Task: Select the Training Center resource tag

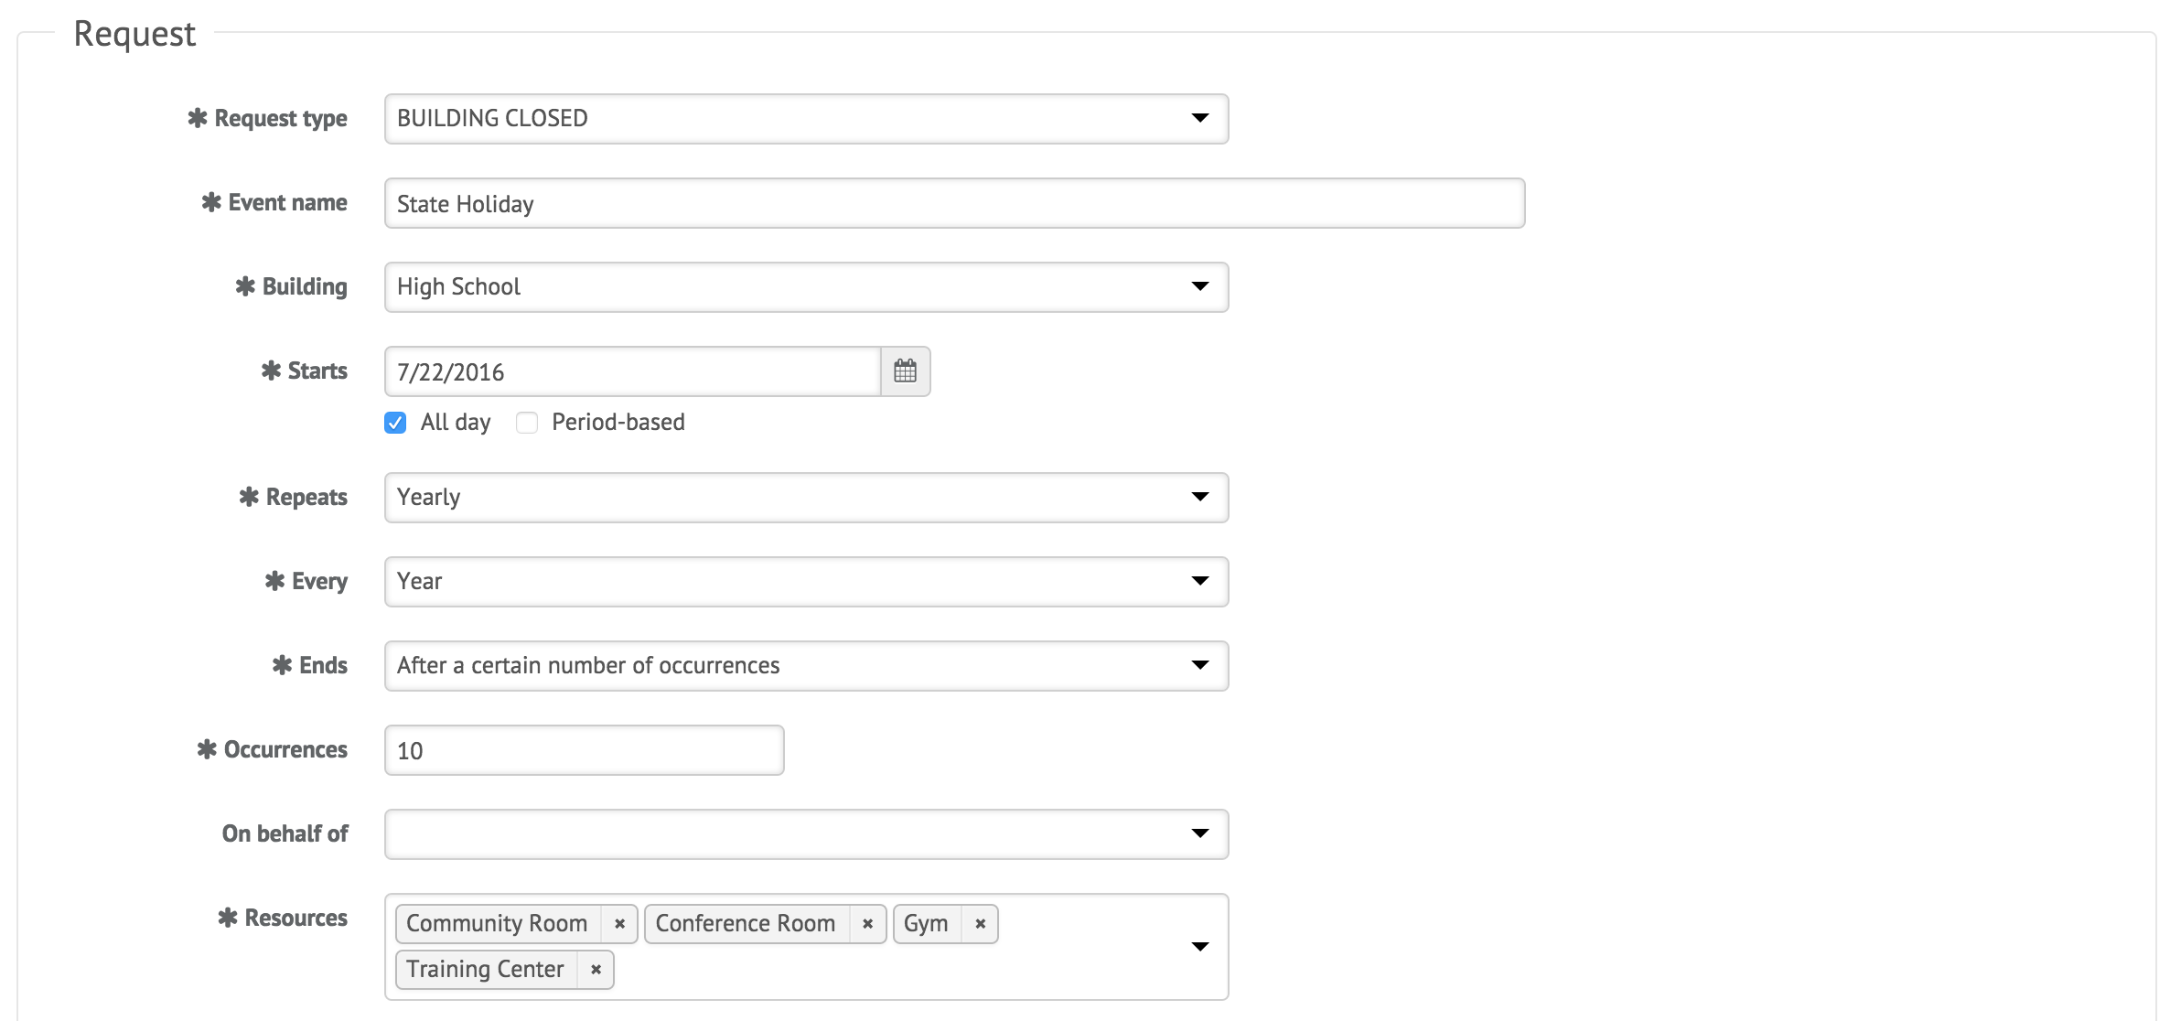Action: 485,970
